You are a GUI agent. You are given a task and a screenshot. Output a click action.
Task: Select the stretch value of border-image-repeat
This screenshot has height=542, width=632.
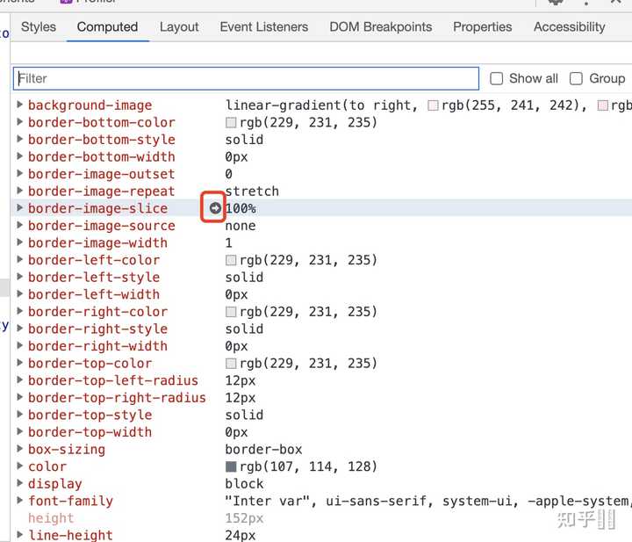(252, 192)
